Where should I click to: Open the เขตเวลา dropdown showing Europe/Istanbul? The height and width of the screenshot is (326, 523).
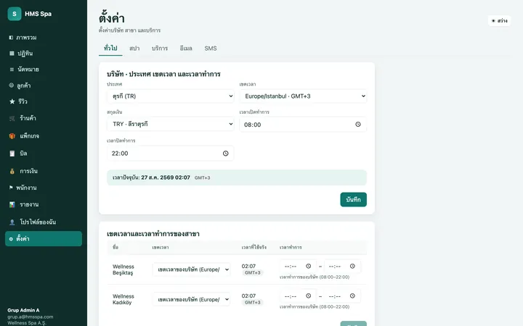[x=303, y=96]
